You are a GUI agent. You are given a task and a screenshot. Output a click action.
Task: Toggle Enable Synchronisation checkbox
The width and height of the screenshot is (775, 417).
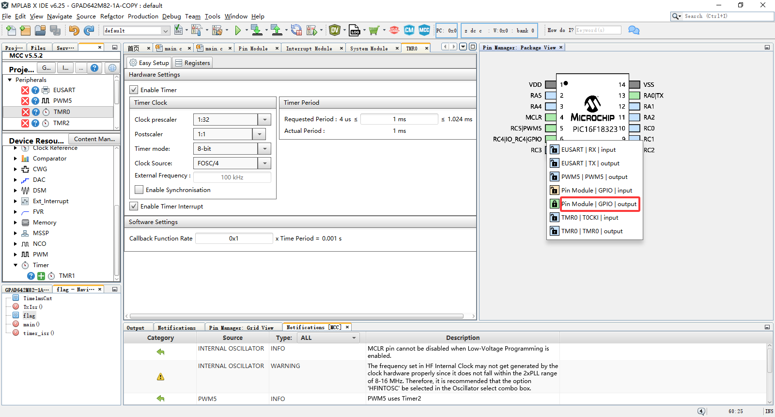[x=139, y=190]
